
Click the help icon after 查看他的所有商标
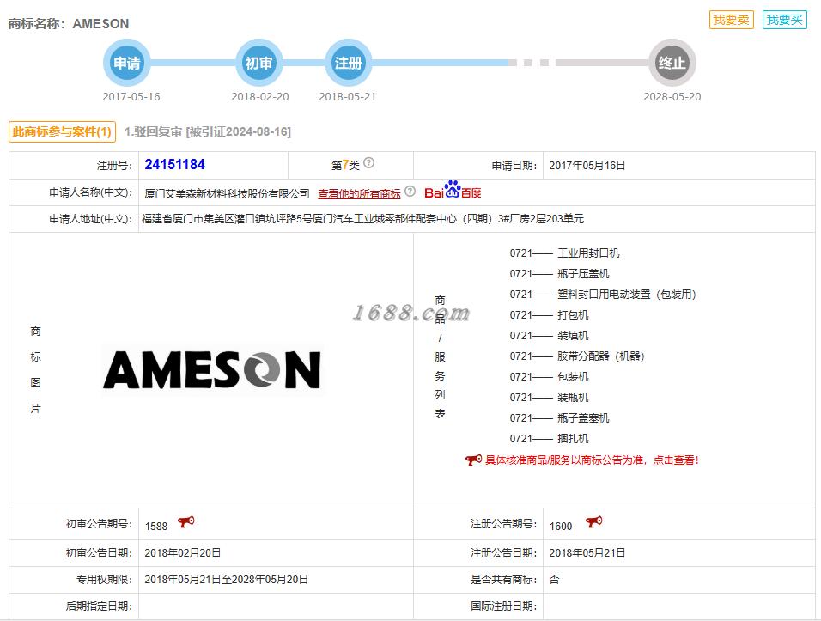410,192
